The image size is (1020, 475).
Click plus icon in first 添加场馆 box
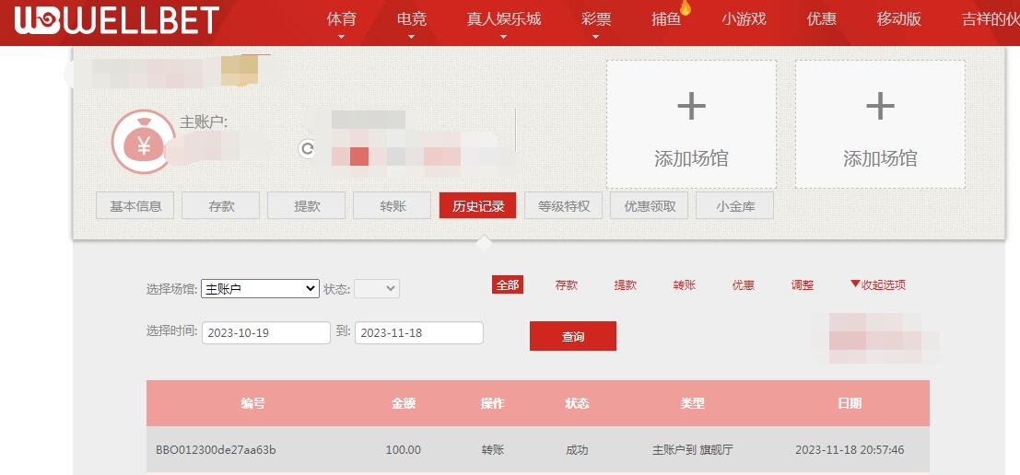[x=691, y=106]
